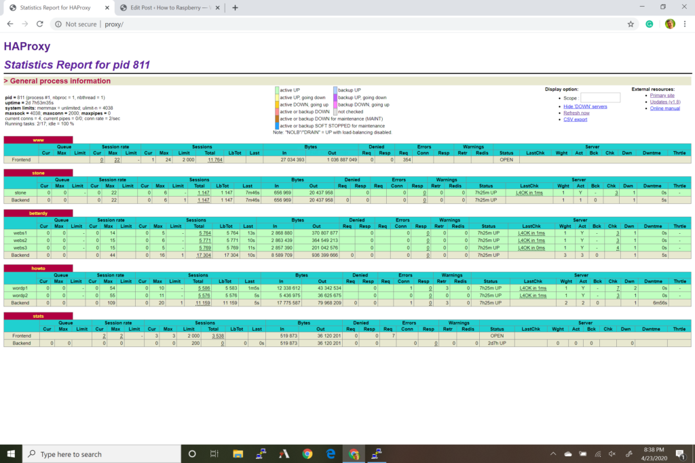Image resolution: width=695 pixels, height=463 pixels.
Task: Click the 17 304 total in betterdy Backend row
Action: pyautogui.click(x=204, y=256)
